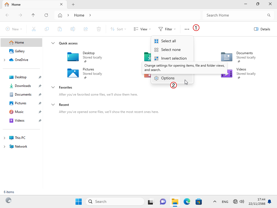Open the Pictures folder in Quick access
The height and width of the screenshot is (208, 277).
73,73
